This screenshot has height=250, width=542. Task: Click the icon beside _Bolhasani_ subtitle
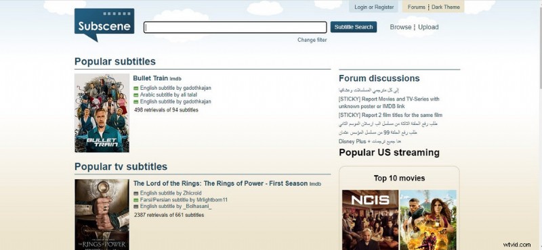pyautogui.click(x=136, y=207)
